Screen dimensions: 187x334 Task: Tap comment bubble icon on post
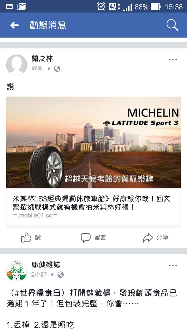85,238
